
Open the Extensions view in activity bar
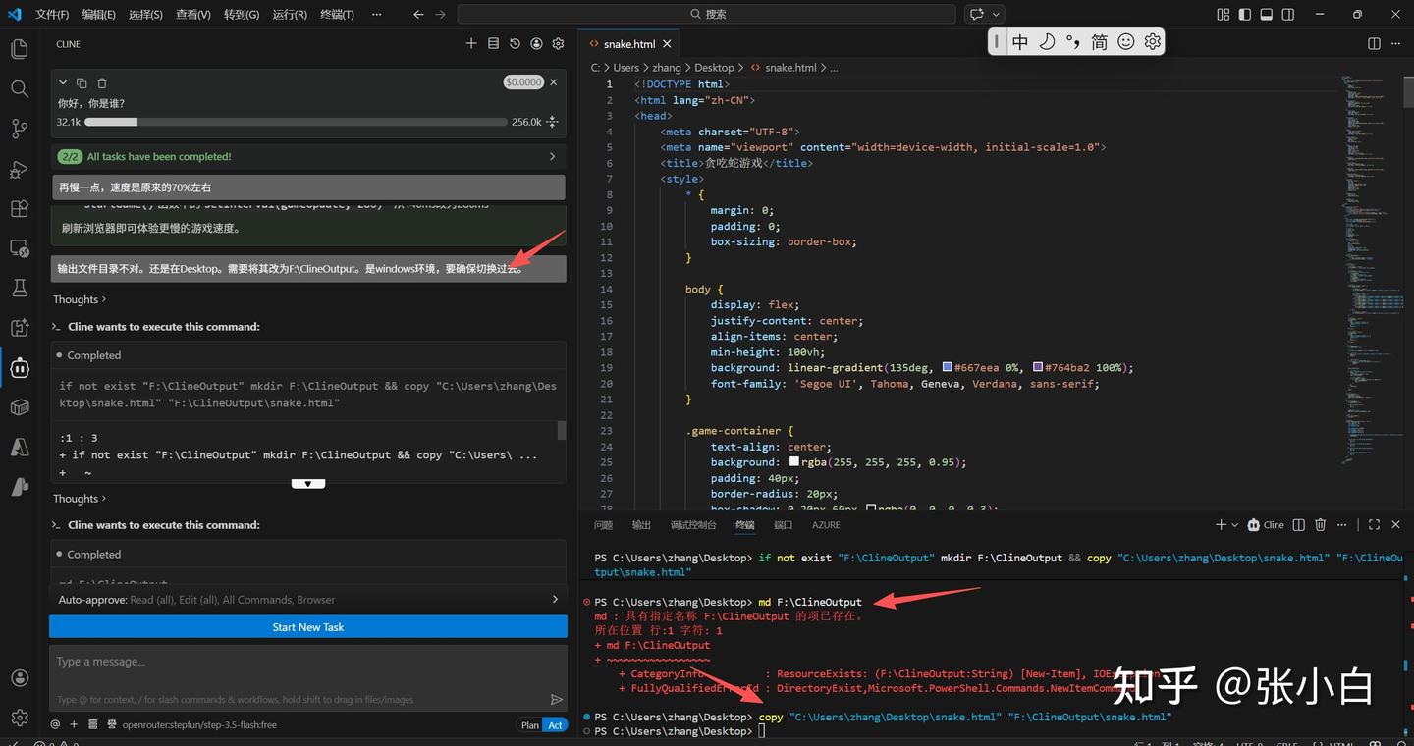pos(19,208)
